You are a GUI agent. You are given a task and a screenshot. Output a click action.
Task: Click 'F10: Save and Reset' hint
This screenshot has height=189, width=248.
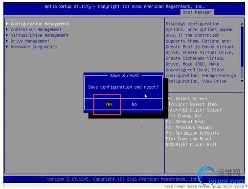[189, 139]
